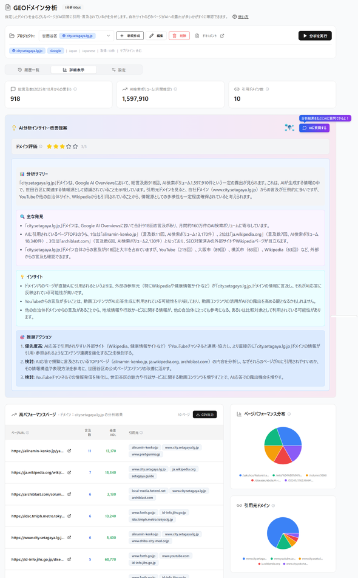358x578 pixels.
Task: Click the 新規作成 button
Action: (x=130, y=36)
